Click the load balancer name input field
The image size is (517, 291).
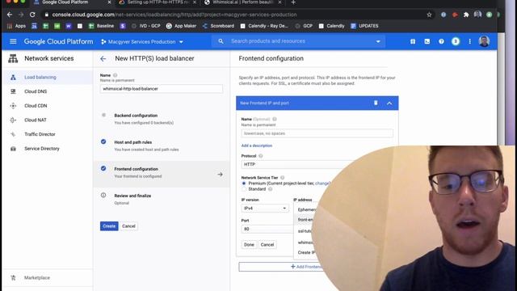(x=162, y=89)
